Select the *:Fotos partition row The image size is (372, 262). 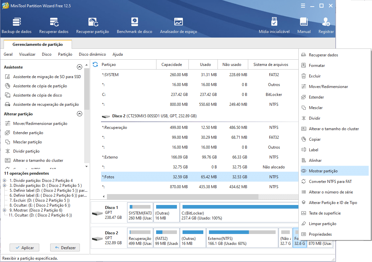click(199, 177)
